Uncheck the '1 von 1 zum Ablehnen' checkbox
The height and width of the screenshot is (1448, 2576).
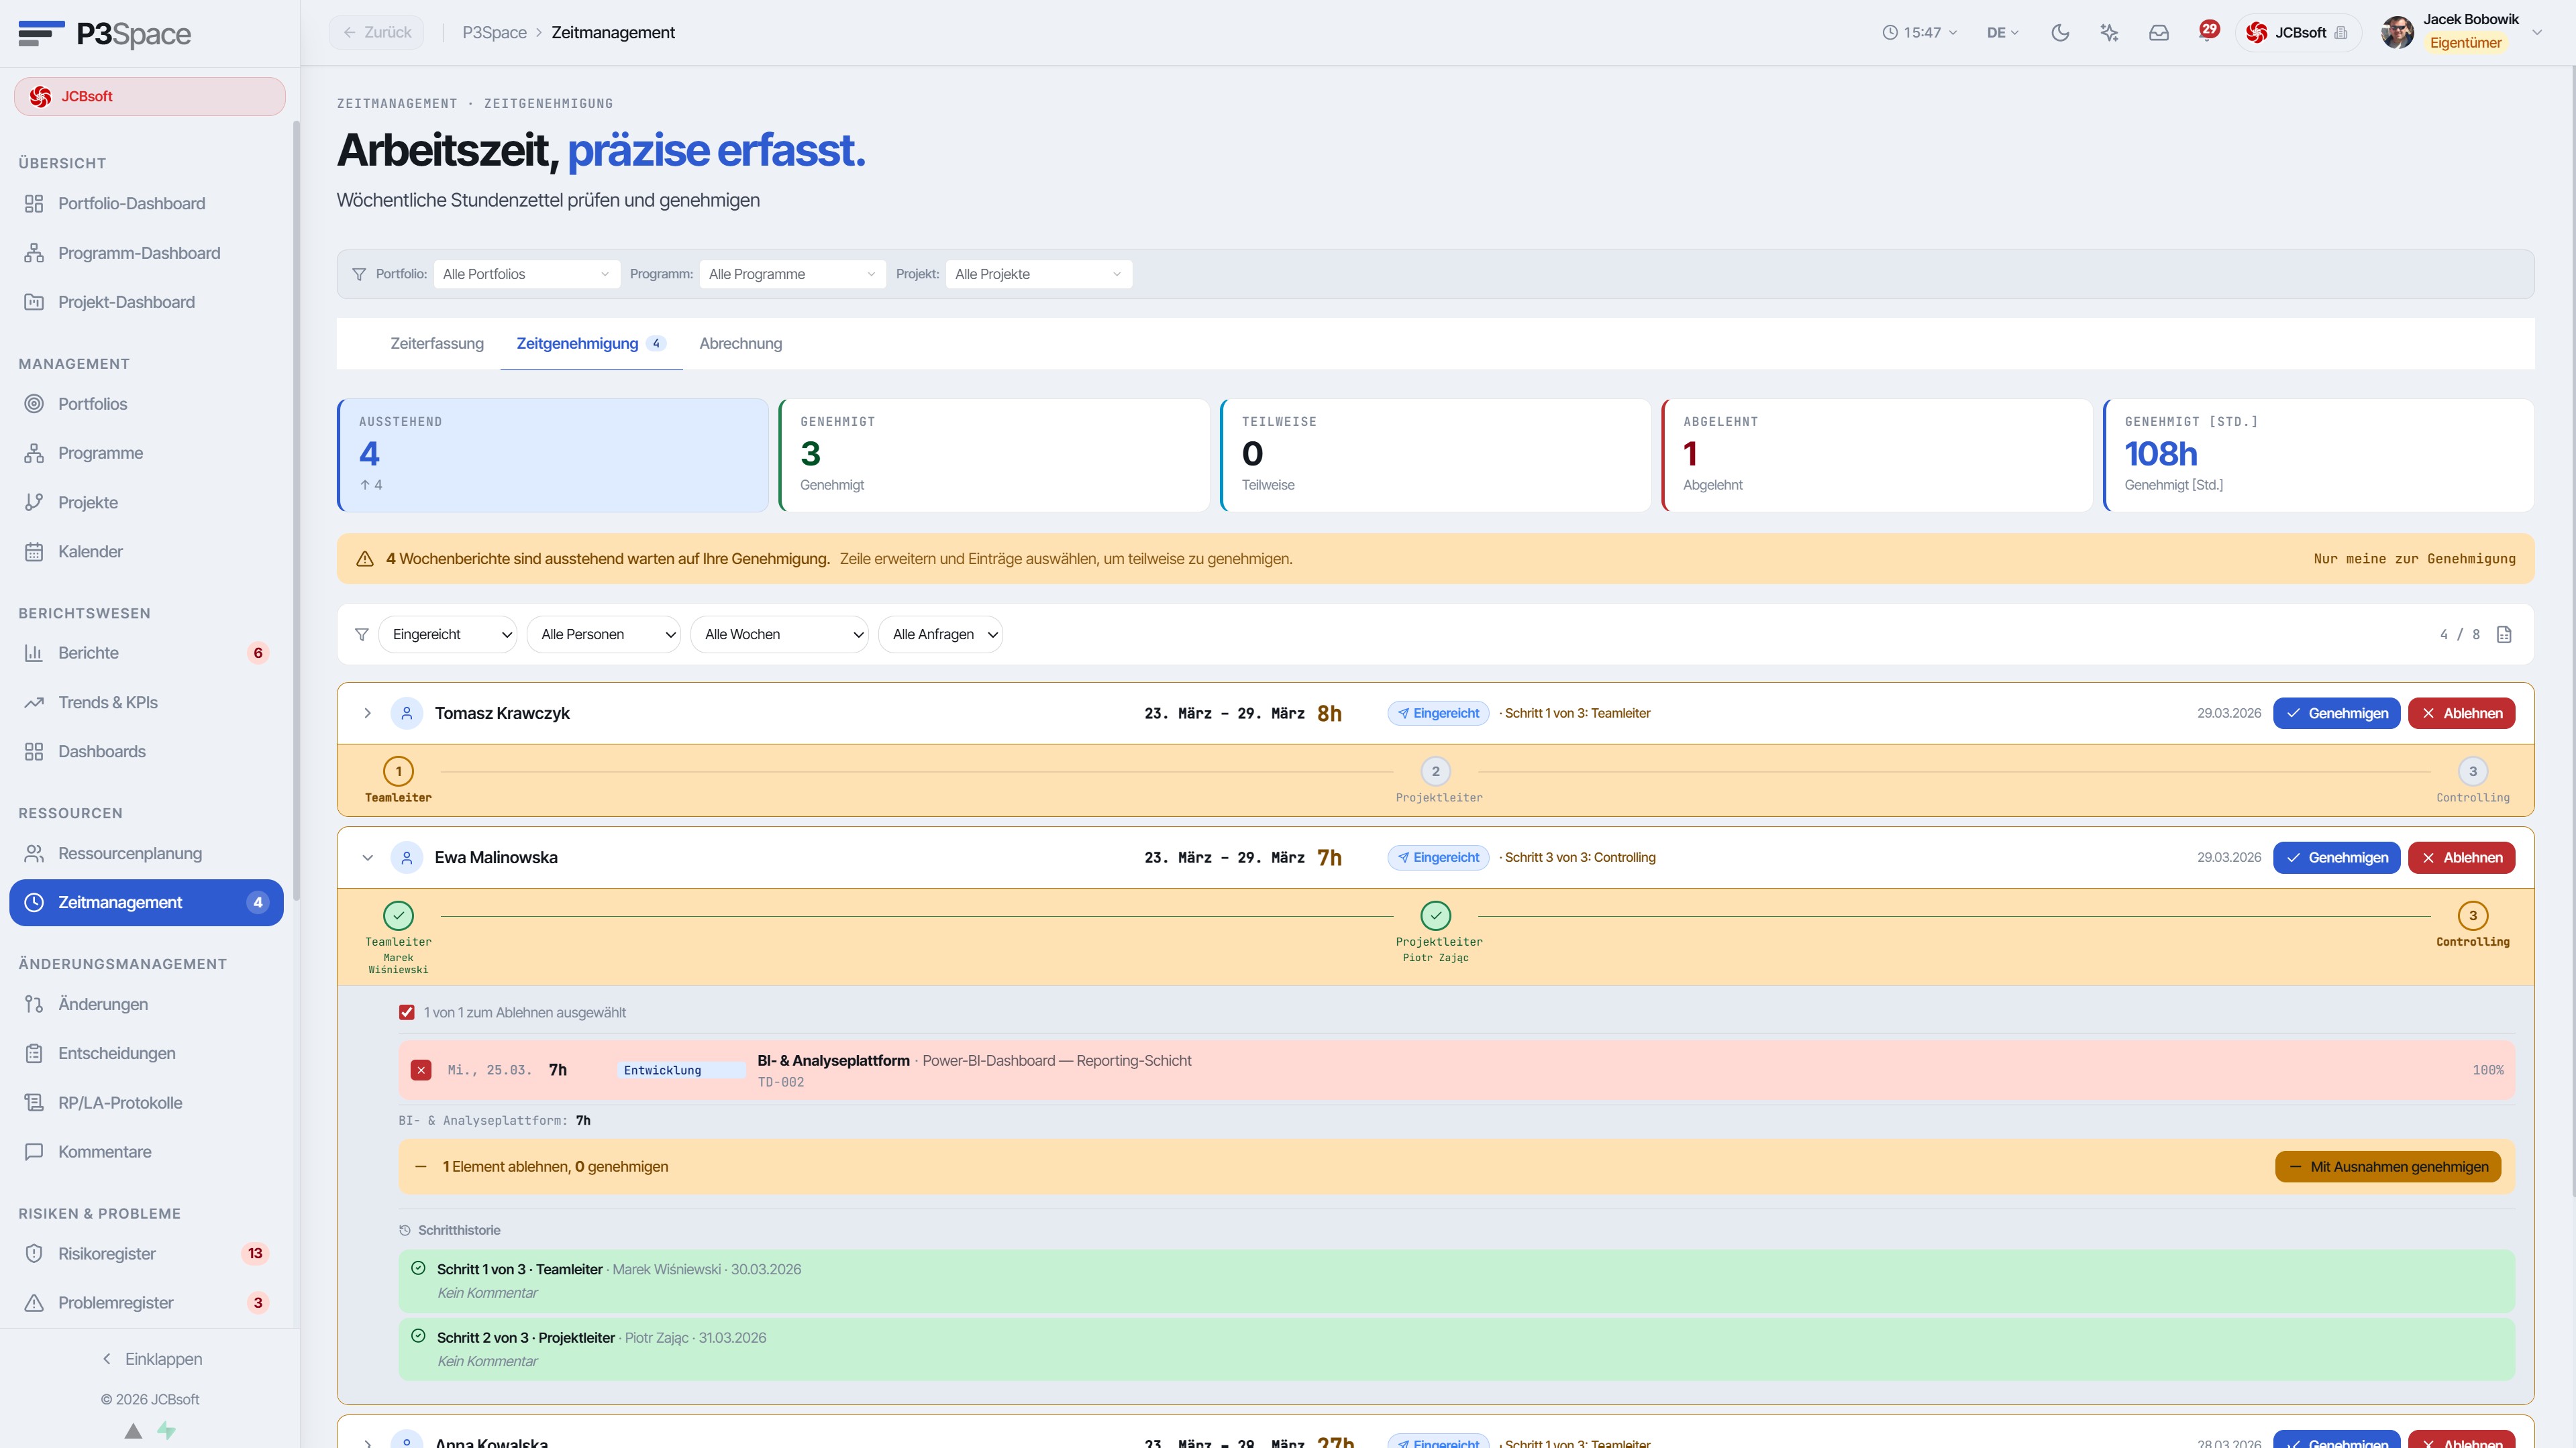coord(406,1012)
